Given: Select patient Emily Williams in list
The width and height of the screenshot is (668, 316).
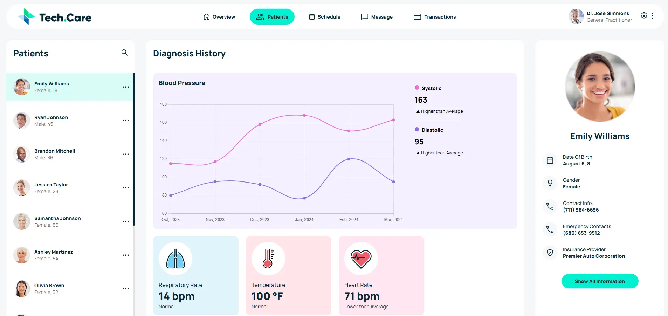Looking at the screenshot, I should 69,87.
